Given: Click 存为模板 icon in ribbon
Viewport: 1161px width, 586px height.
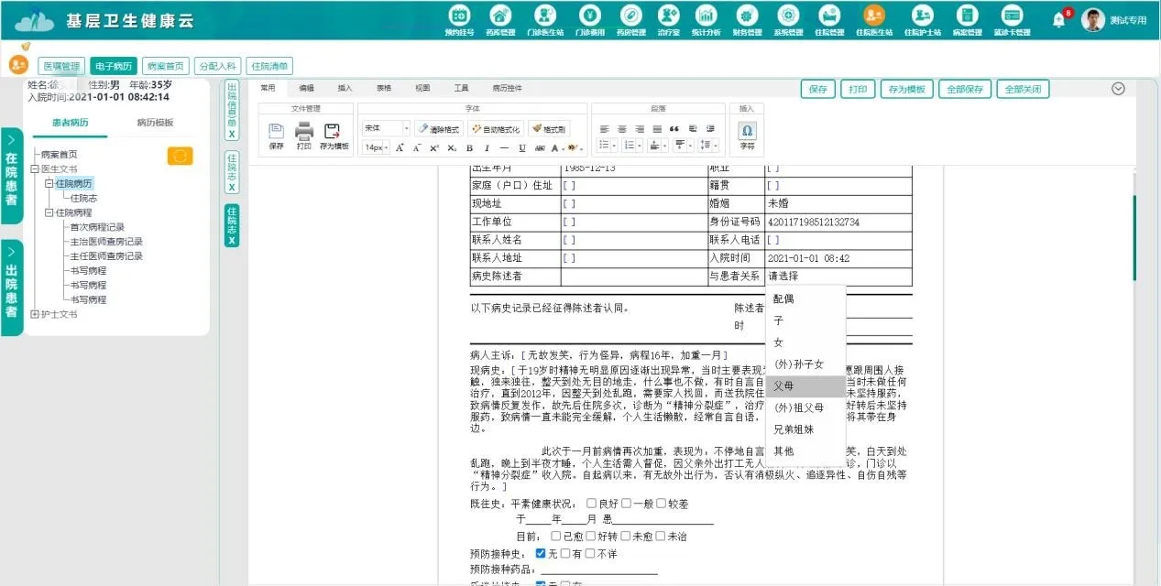Looking at the screenshot, I should coord(334,136).
